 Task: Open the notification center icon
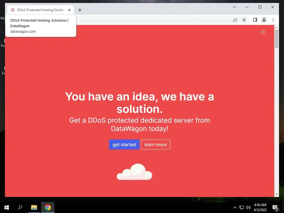pyautogui.click(x=275, y=207)
